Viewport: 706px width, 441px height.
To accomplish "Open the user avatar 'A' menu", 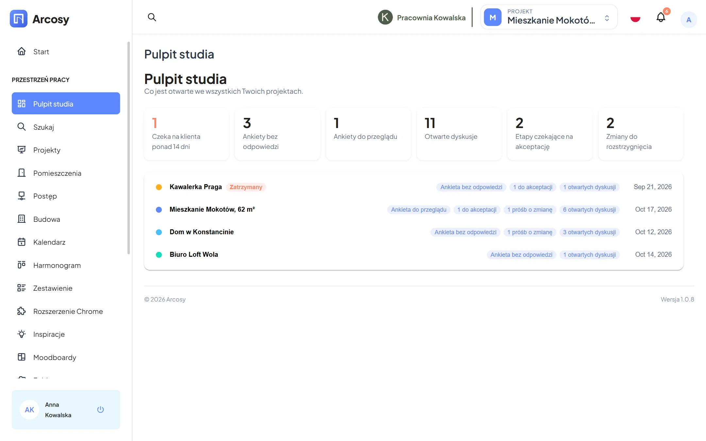I will click(x=689, y=20).
